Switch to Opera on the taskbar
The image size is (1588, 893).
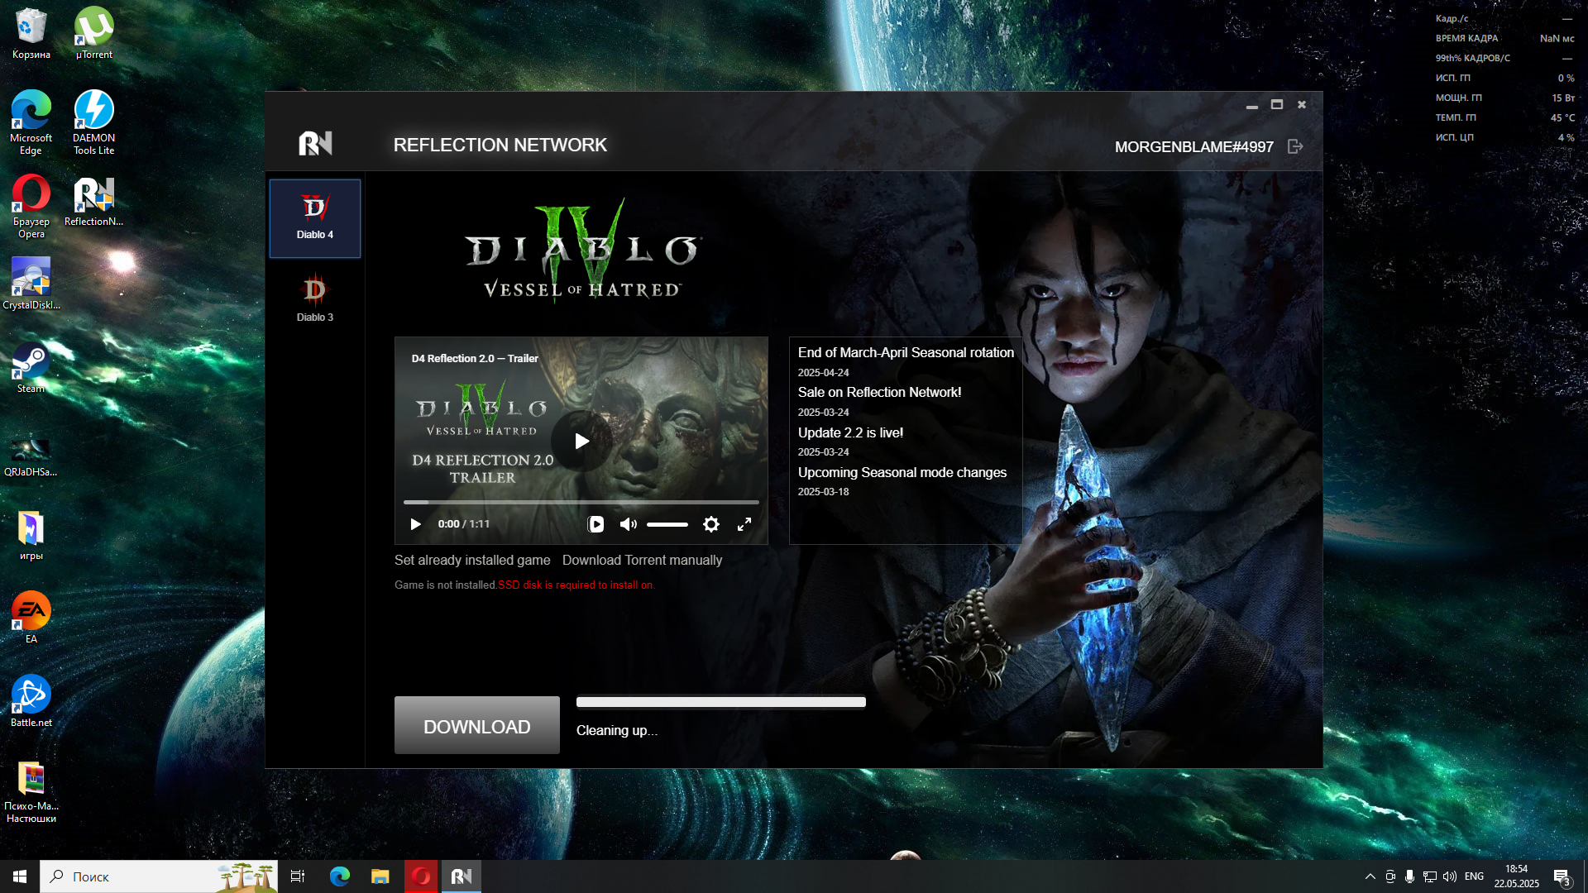point(421,876)
